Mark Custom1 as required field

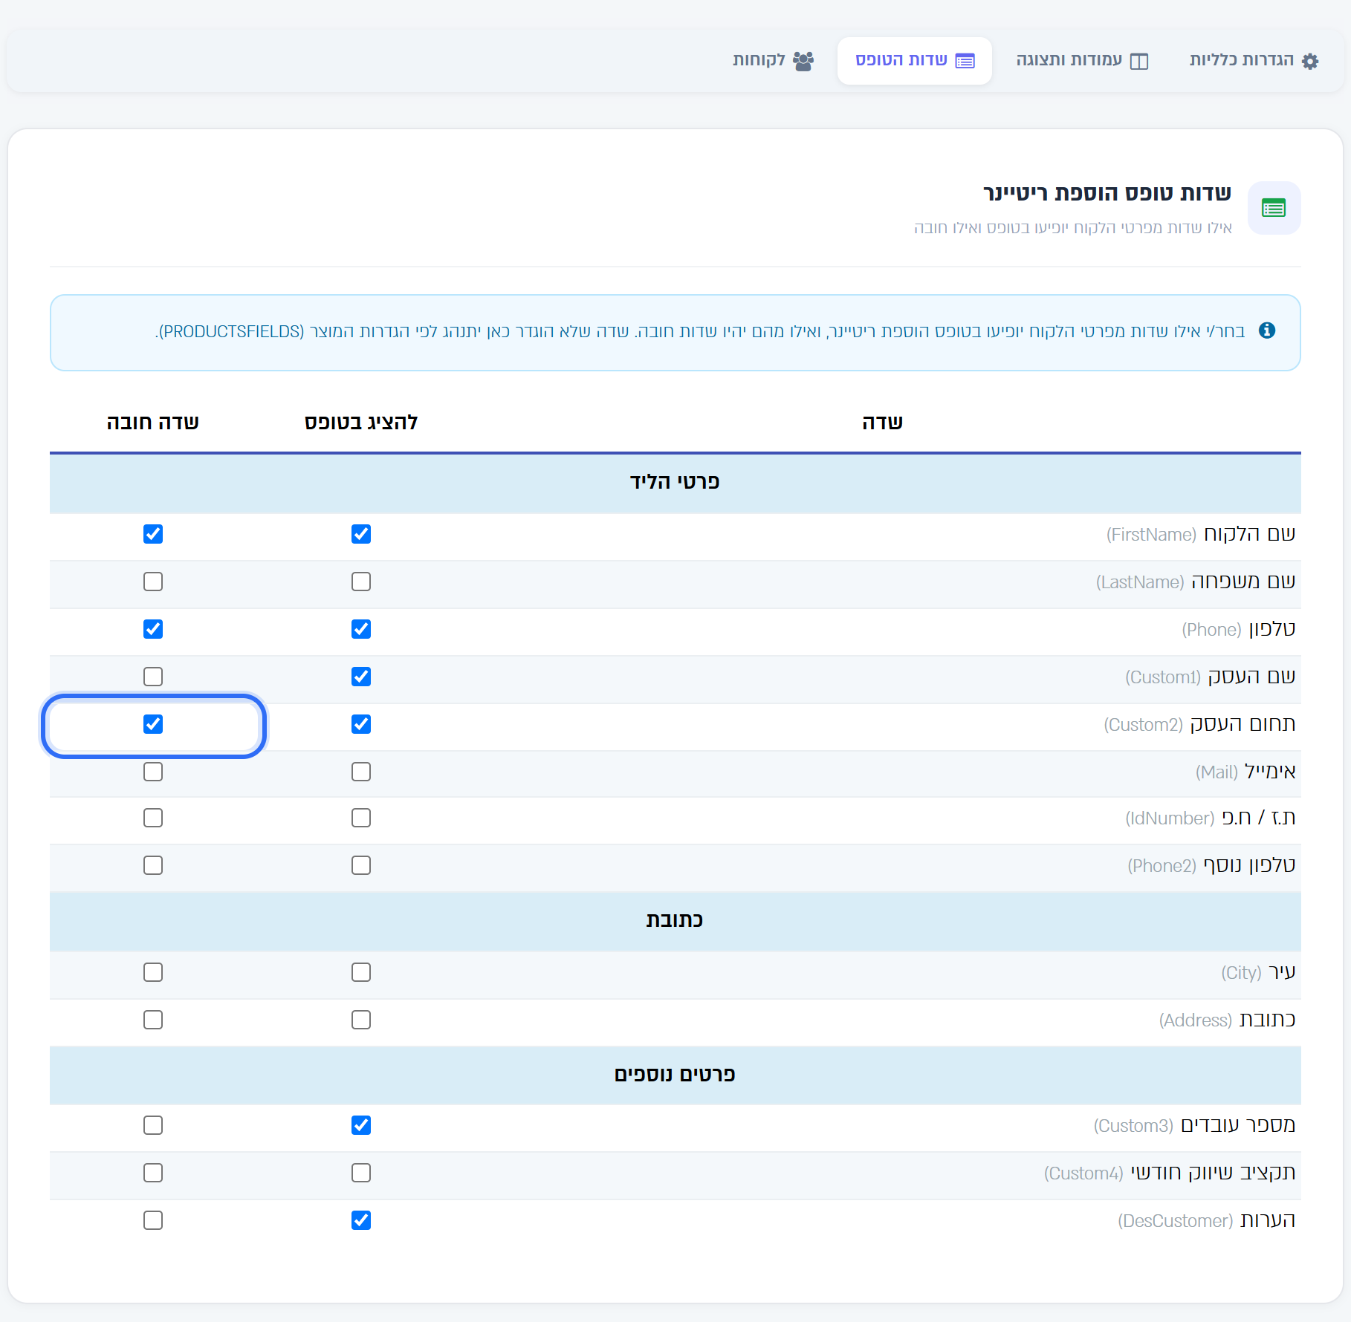coord(153,677)
